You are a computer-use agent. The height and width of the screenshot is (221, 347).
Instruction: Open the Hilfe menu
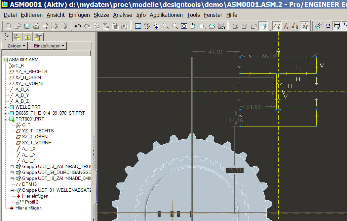[232, 15]
